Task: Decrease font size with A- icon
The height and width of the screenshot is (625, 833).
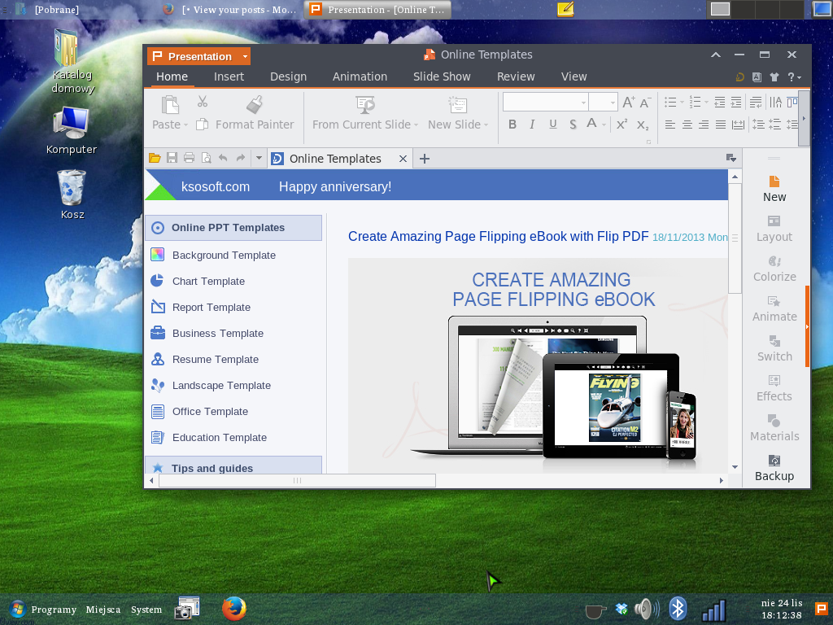Action: click(x=645, y=102)
